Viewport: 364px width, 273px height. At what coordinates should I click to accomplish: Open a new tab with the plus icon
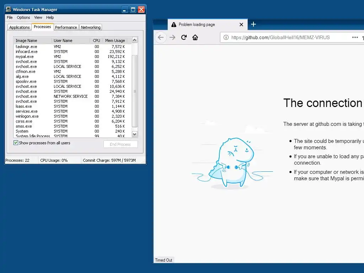[253, 24]
